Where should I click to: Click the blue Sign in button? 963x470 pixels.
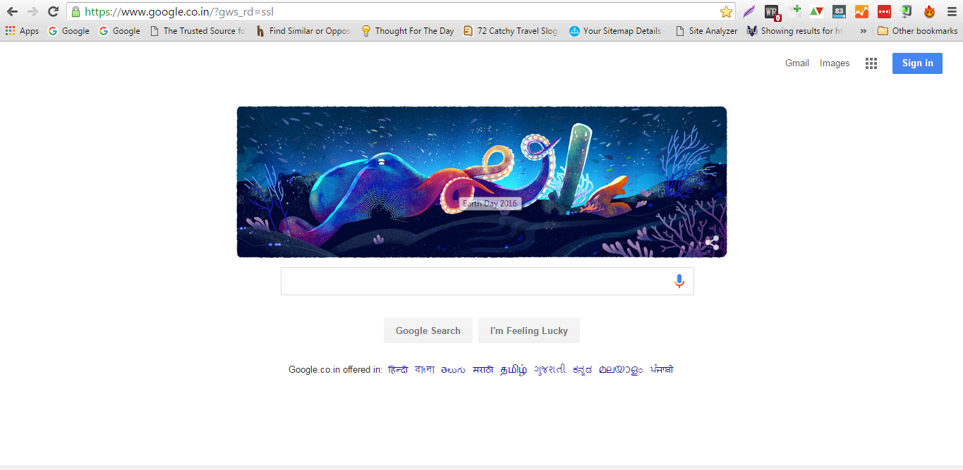click(917, 63)
